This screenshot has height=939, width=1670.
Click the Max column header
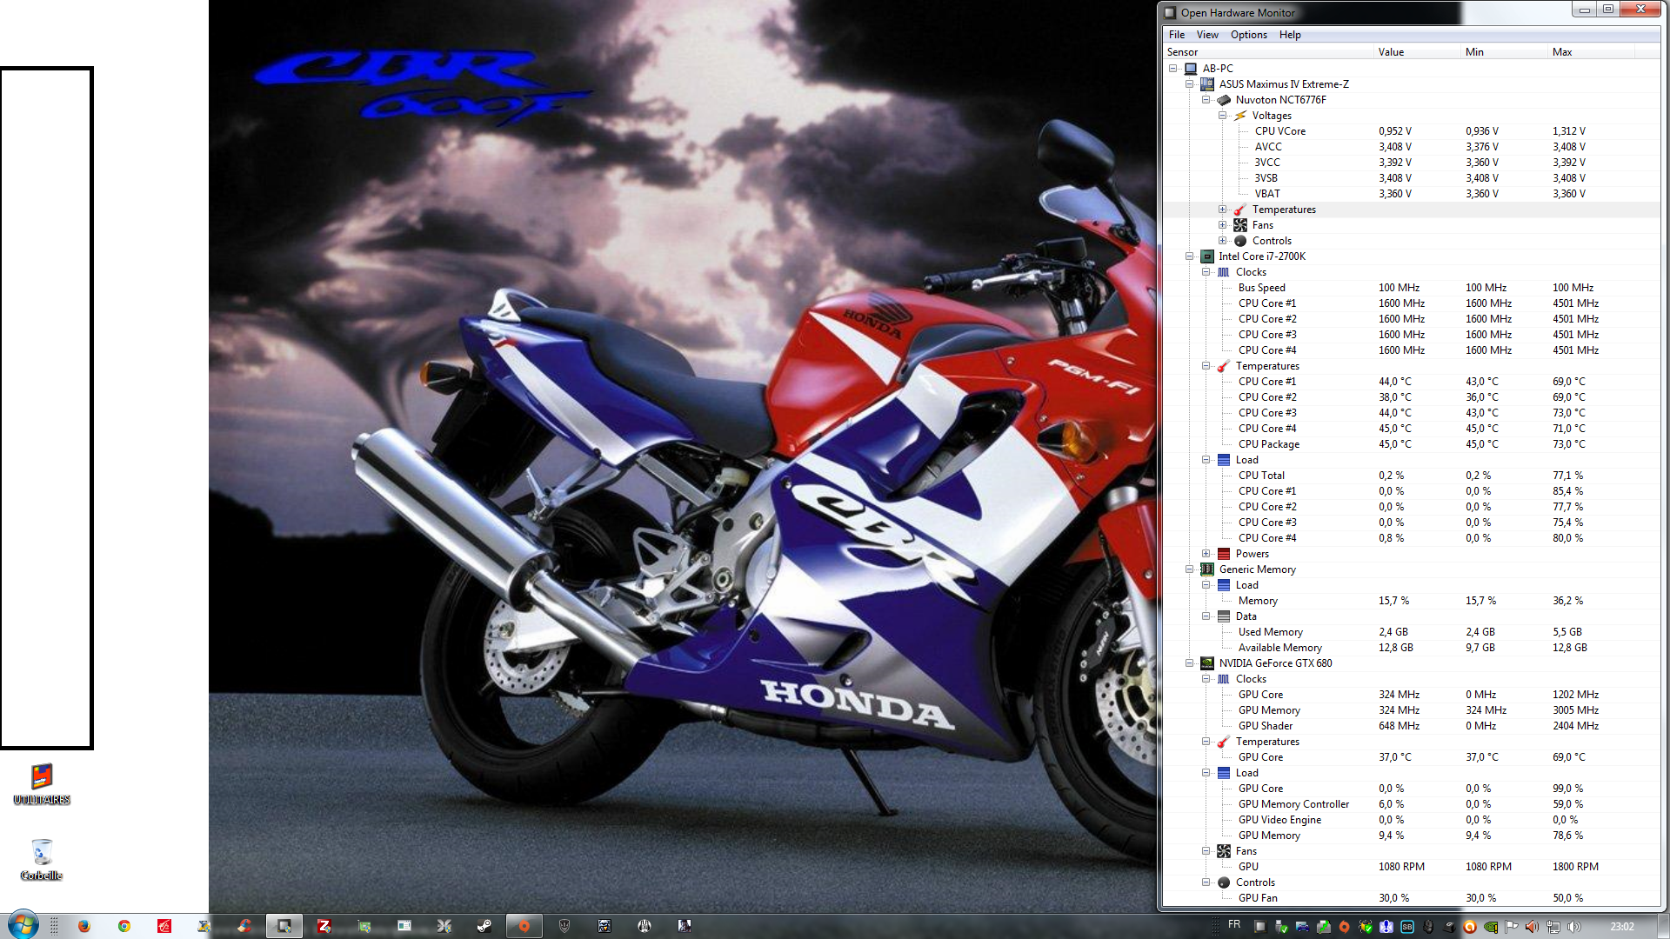[x=1561, y=52]
